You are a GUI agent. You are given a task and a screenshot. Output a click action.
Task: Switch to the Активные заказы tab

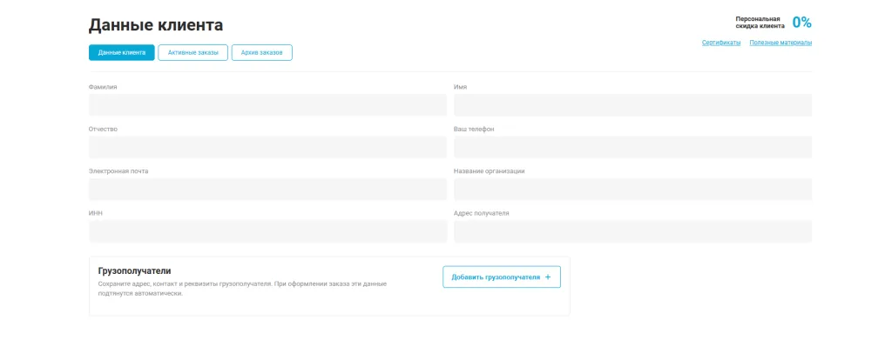click(x=193, y=53)
